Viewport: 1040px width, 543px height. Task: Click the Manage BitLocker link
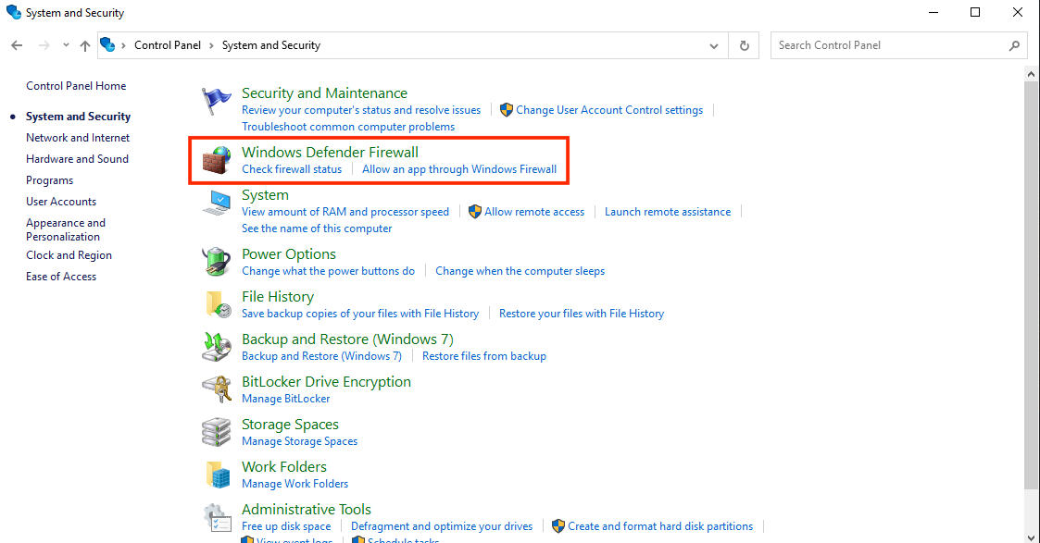[285, 399]
